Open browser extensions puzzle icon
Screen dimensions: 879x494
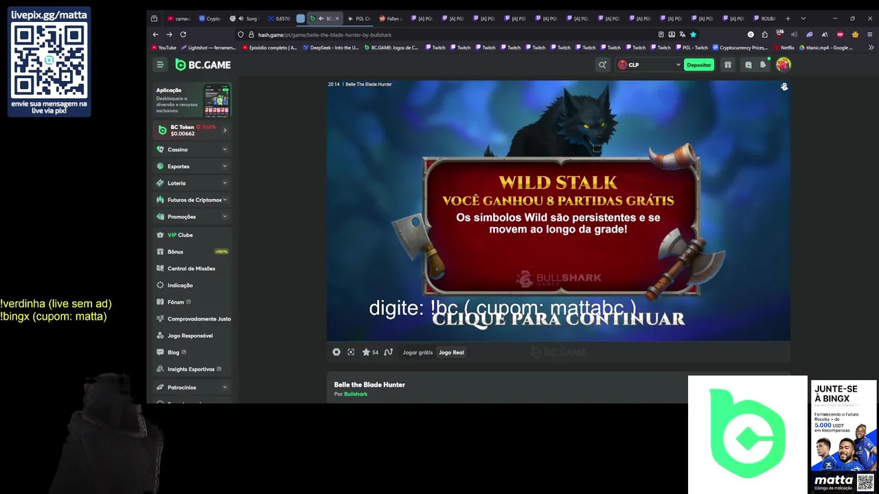(x=765, y=34)
